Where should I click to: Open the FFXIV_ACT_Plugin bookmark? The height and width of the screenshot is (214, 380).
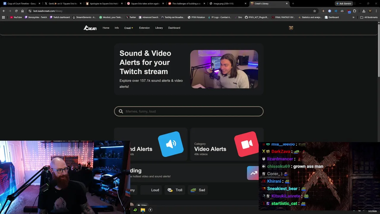pos(256,17)
